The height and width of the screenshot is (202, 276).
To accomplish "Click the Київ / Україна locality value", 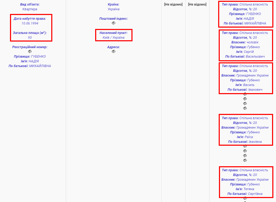I will point(114,38).
